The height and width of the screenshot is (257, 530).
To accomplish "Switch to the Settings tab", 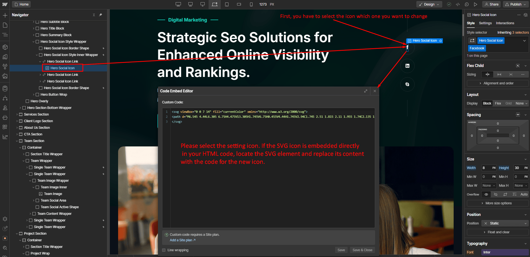I will point(485,23).
